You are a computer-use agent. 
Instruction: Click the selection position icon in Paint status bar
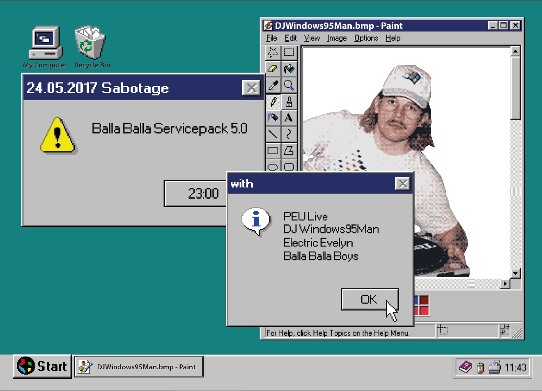coord(443,330)
